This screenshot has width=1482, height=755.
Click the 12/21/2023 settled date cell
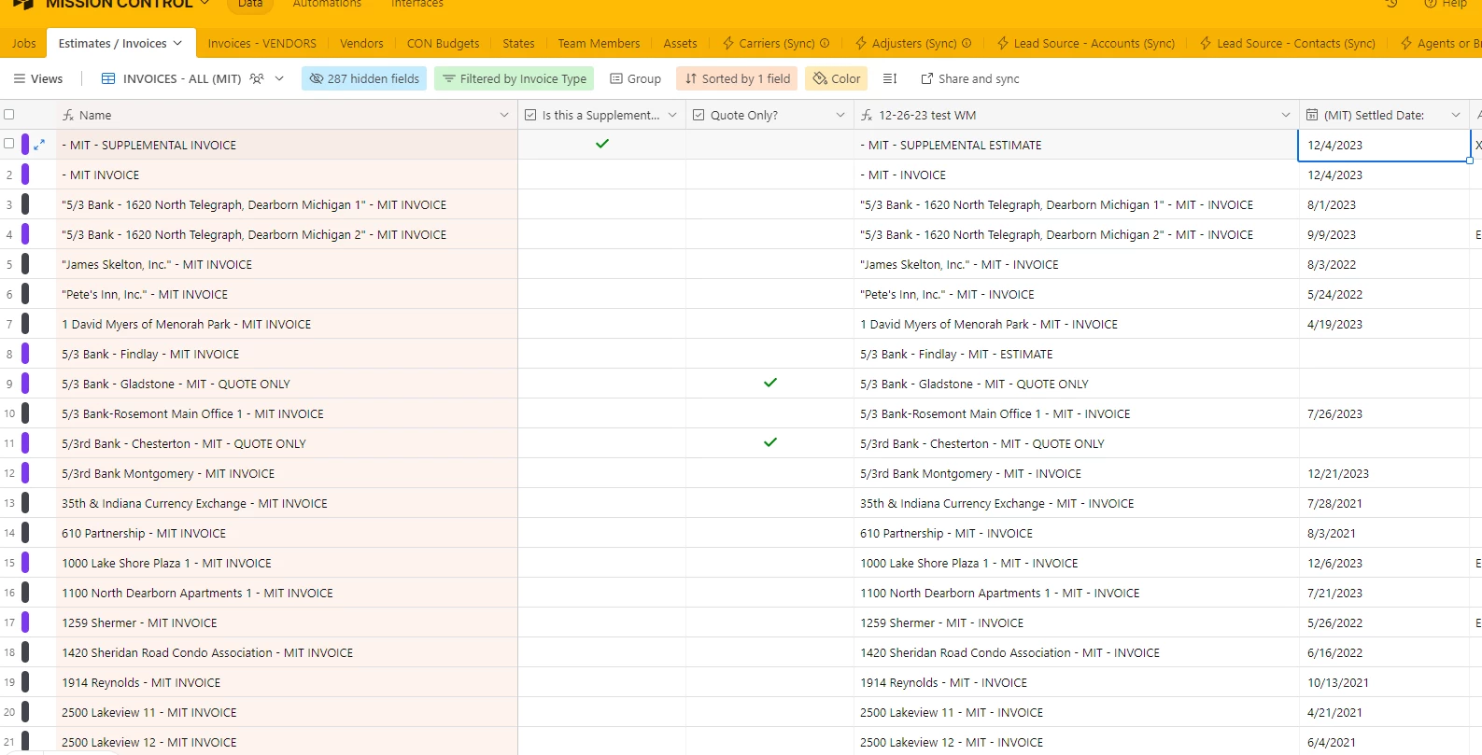click(1384, 473)
